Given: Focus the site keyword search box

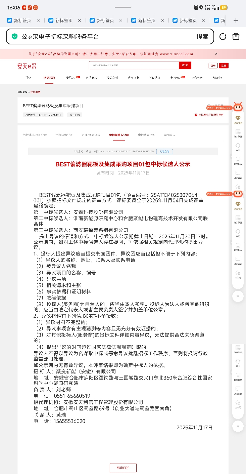Looking at the screenshot, I should tap(134, 65).
